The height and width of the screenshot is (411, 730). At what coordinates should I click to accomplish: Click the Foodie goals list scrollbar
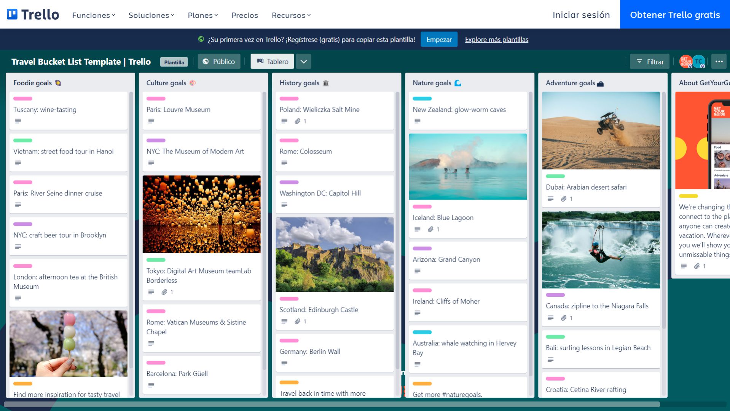pos(131,230)
